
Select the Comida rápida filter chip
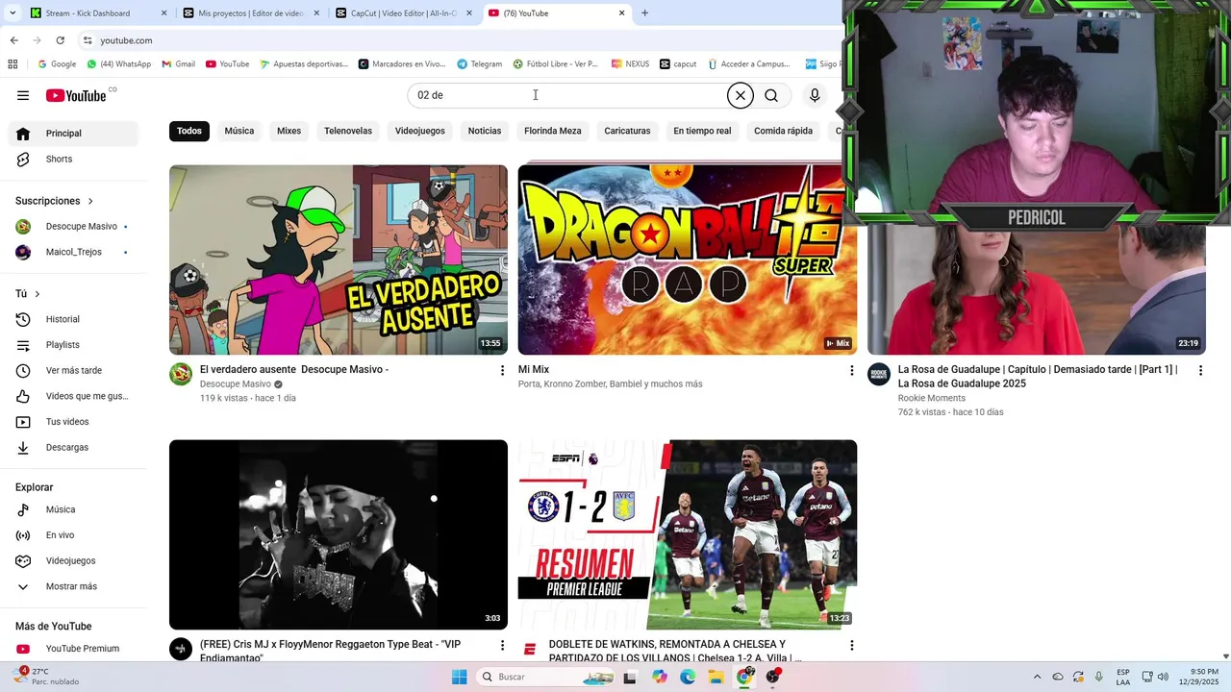[x=783, y=131]
